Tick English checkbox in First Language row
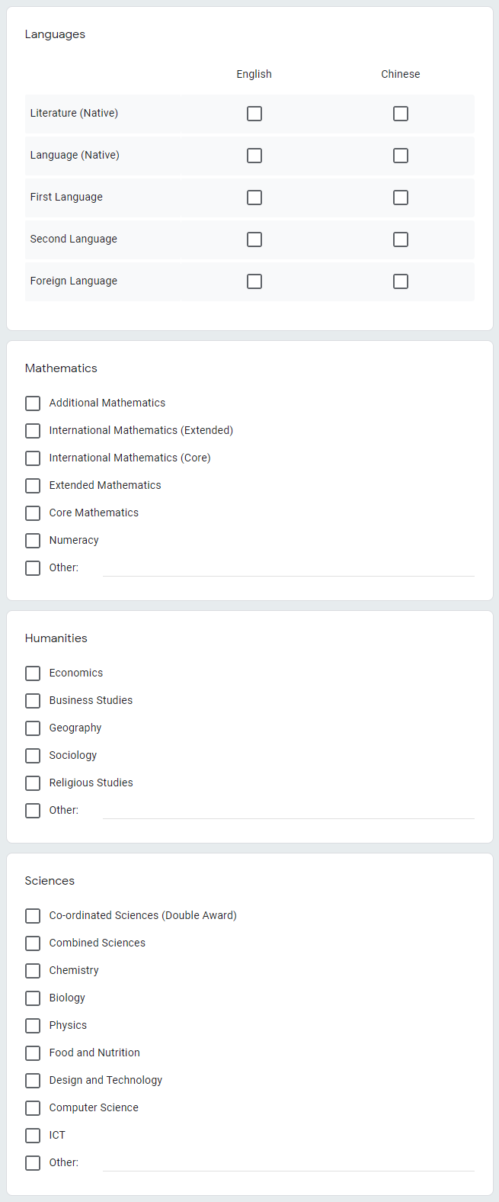 coord(254,198)
